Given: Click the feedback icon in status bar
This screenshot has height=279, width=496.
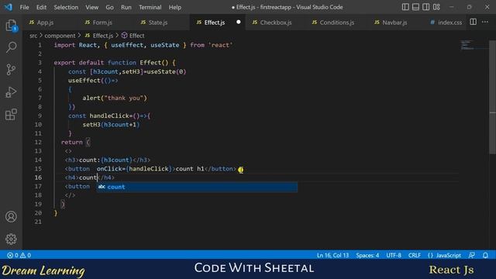Looking at the screenshot, I should (472, 255).
